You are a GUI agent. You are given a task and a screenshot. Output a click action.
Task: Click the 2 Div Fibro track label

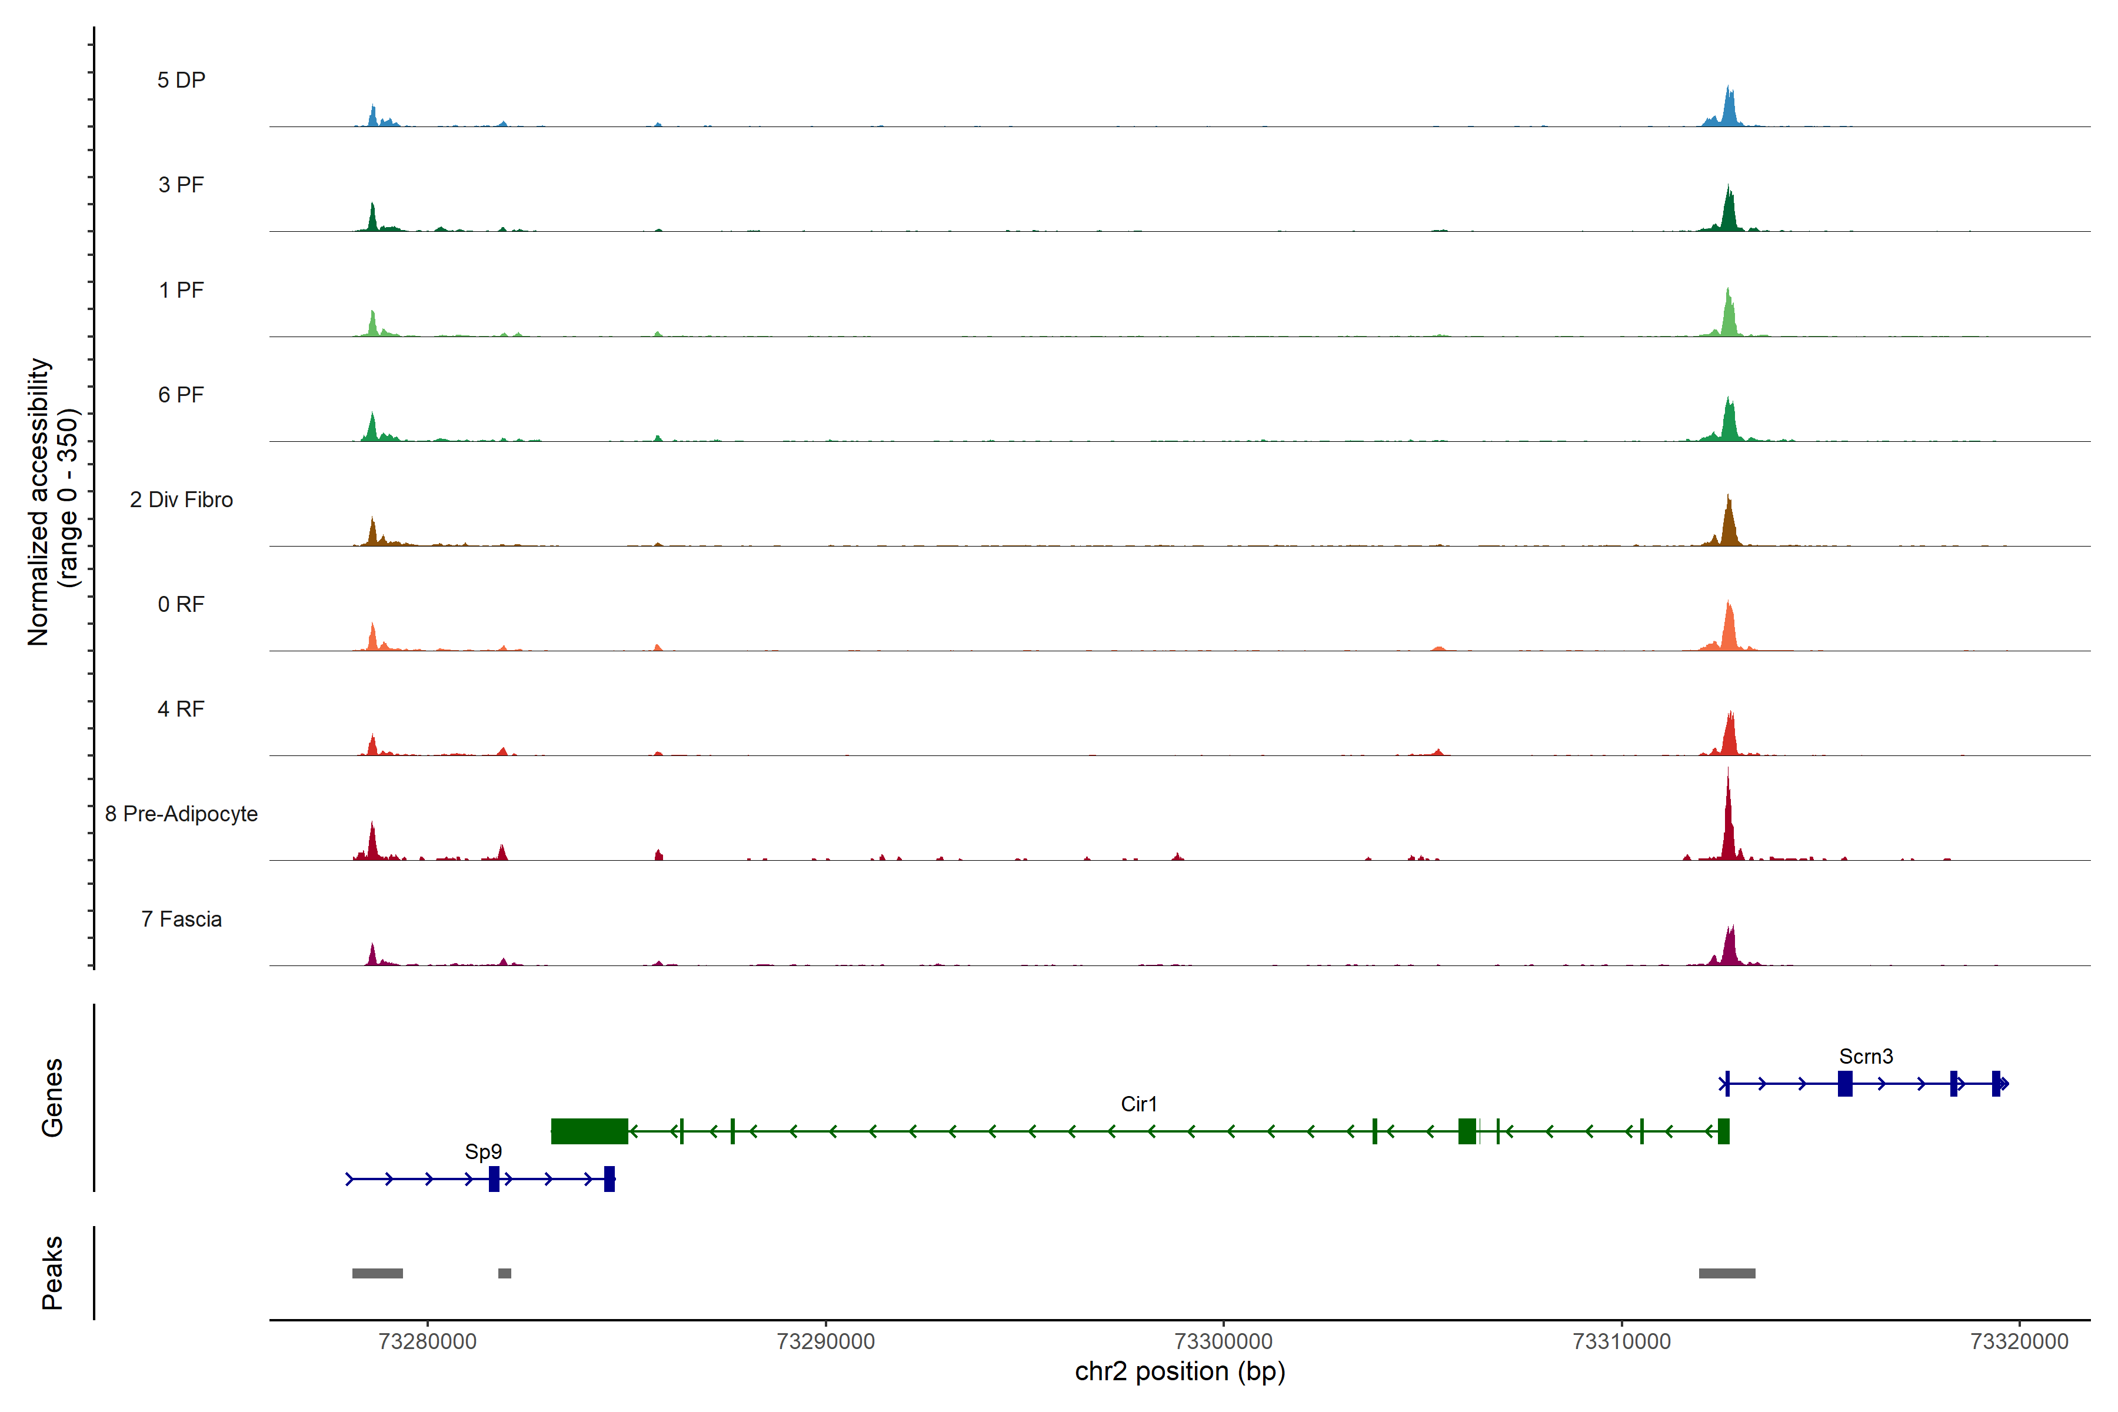point(181,499)
